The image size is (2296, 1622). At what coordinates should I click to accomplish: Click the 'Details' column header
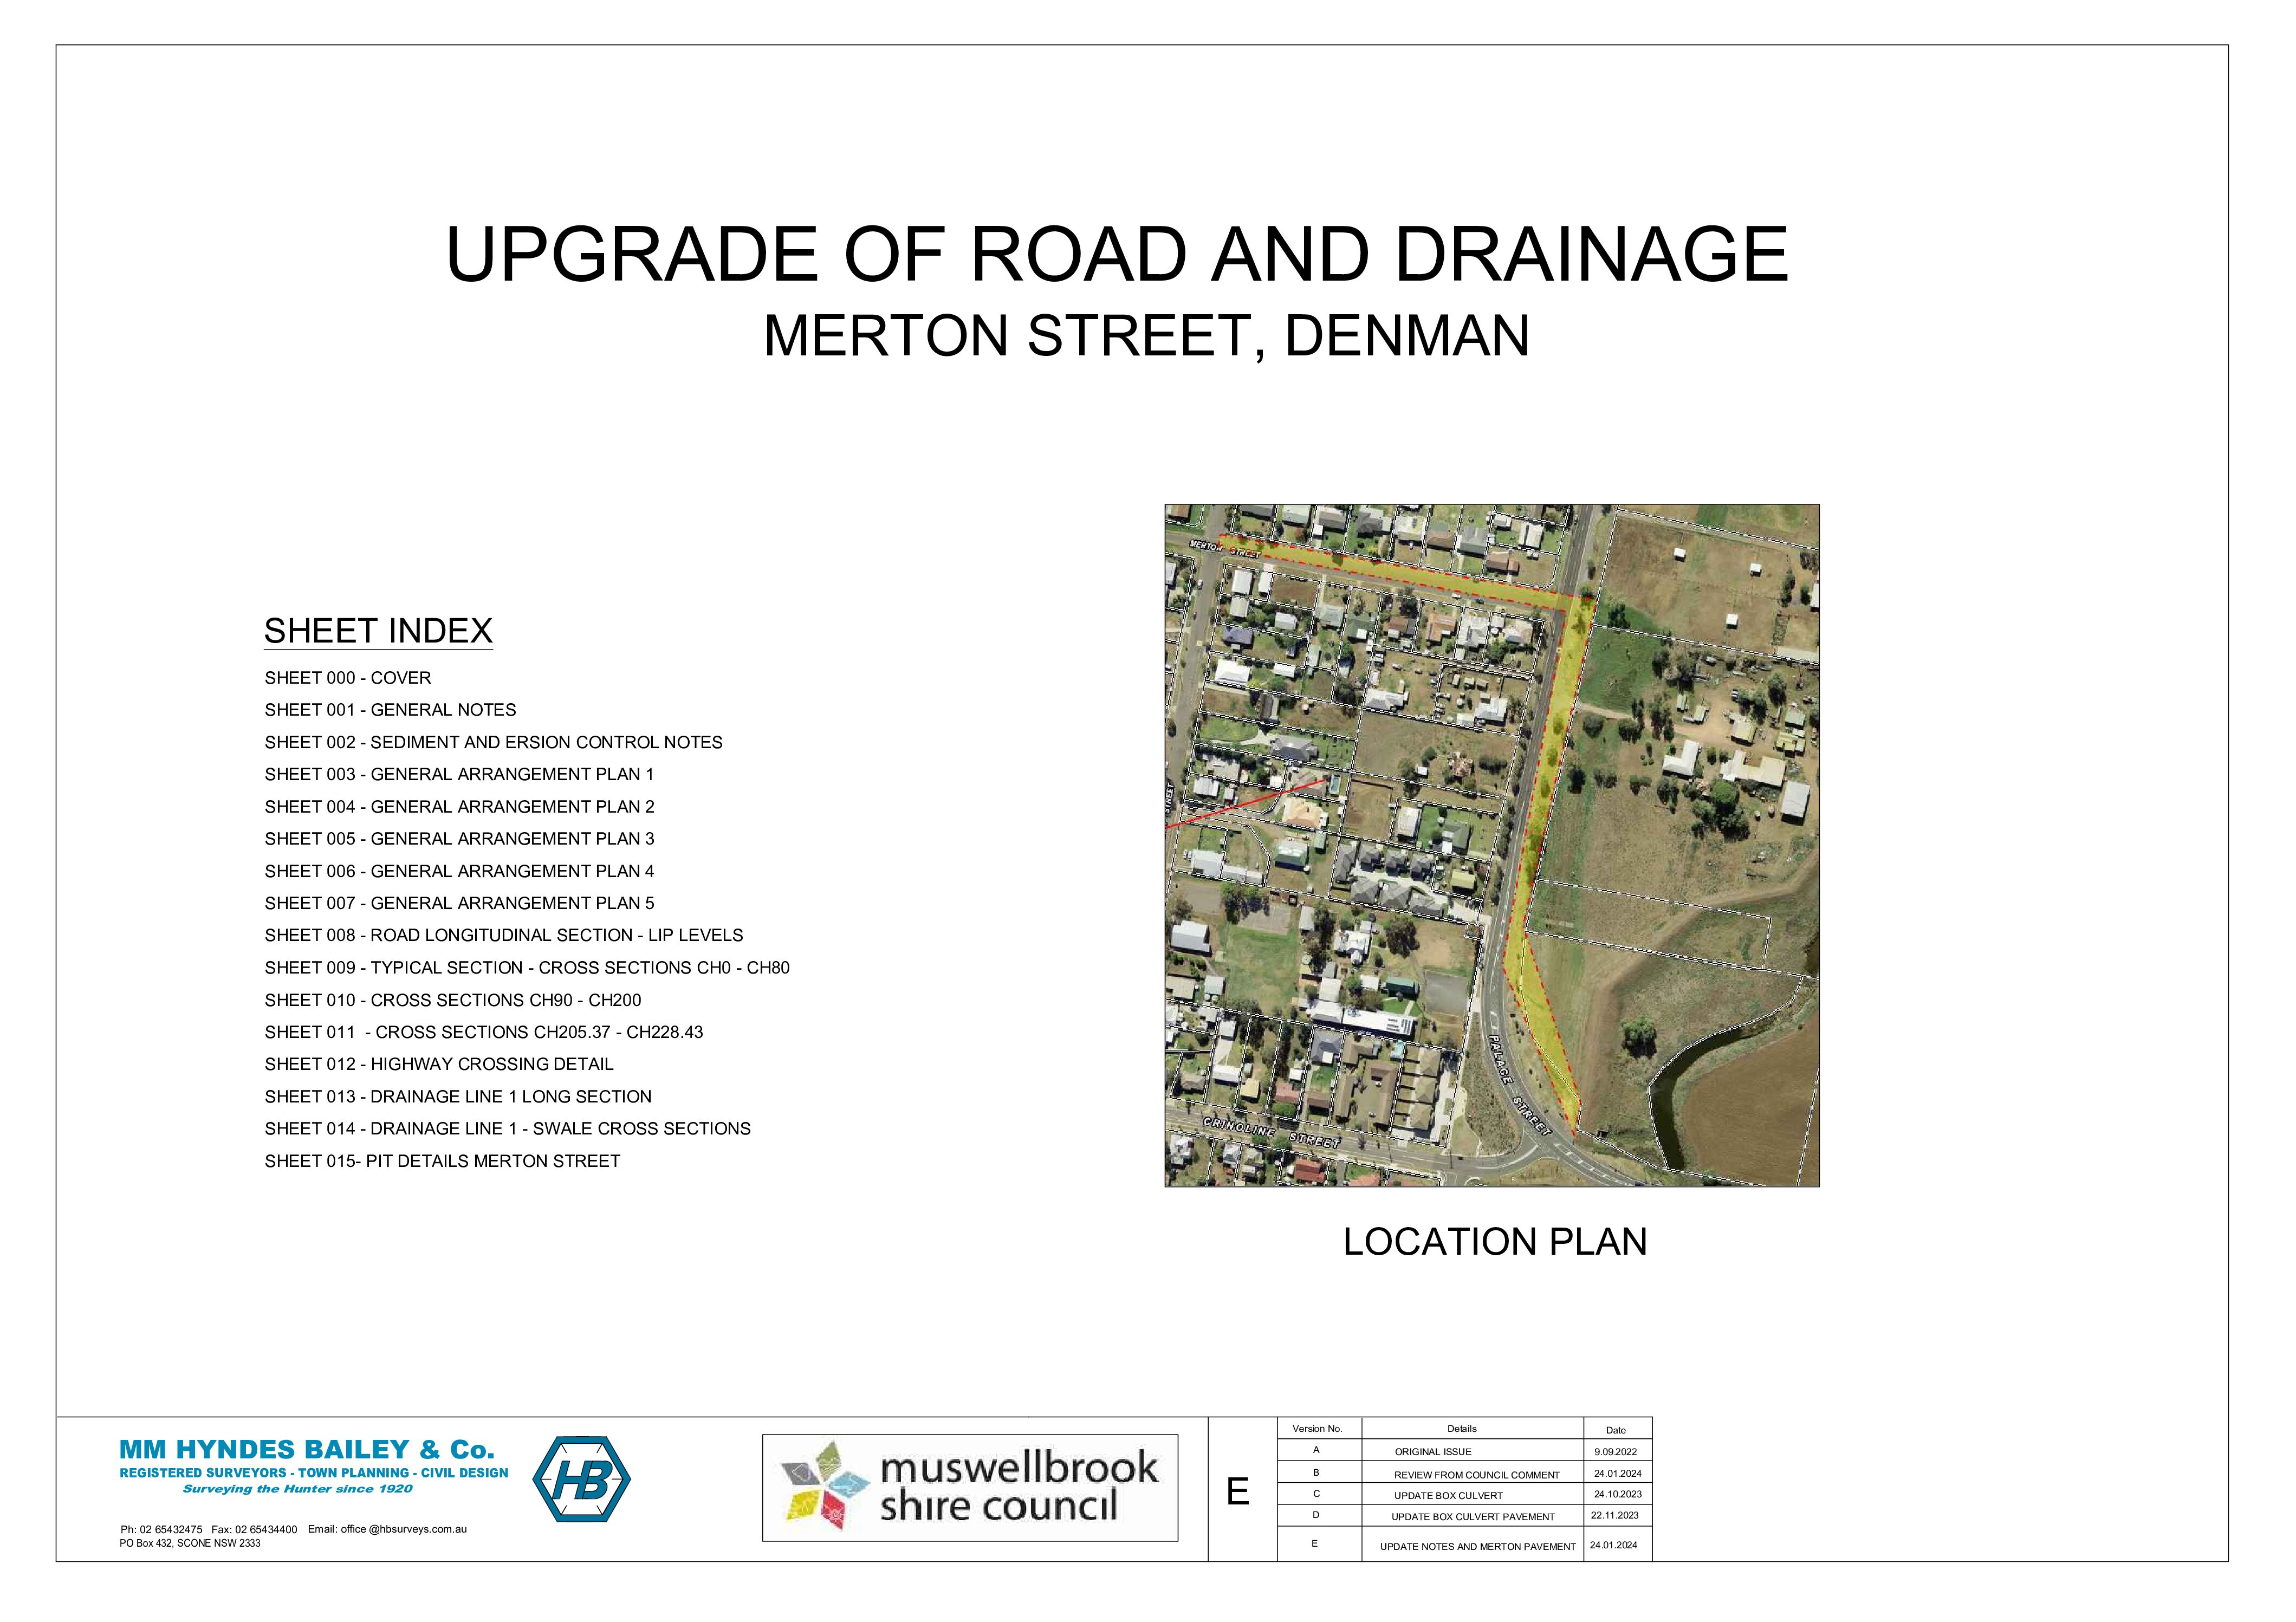pyautogui.click(x=1462, y=1429)
